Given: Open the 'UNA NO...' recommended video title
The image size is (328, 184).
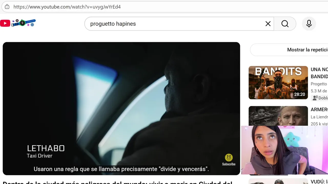Looking at the screenshot, I should pos(319,73).
